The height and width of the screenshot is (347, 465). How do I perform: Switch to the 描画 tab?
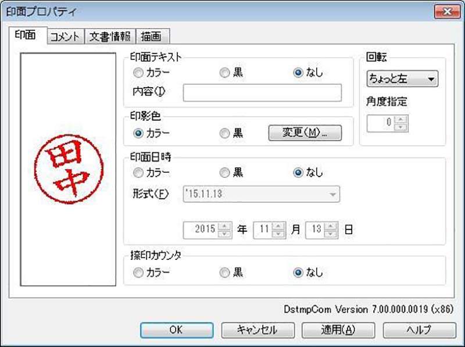click(152, 37)
